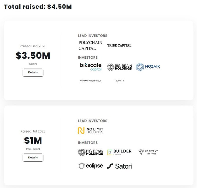The image size is (197, 188).
Task: Select the Bitscale Capital investor logo
Action: tap(91, 67)
